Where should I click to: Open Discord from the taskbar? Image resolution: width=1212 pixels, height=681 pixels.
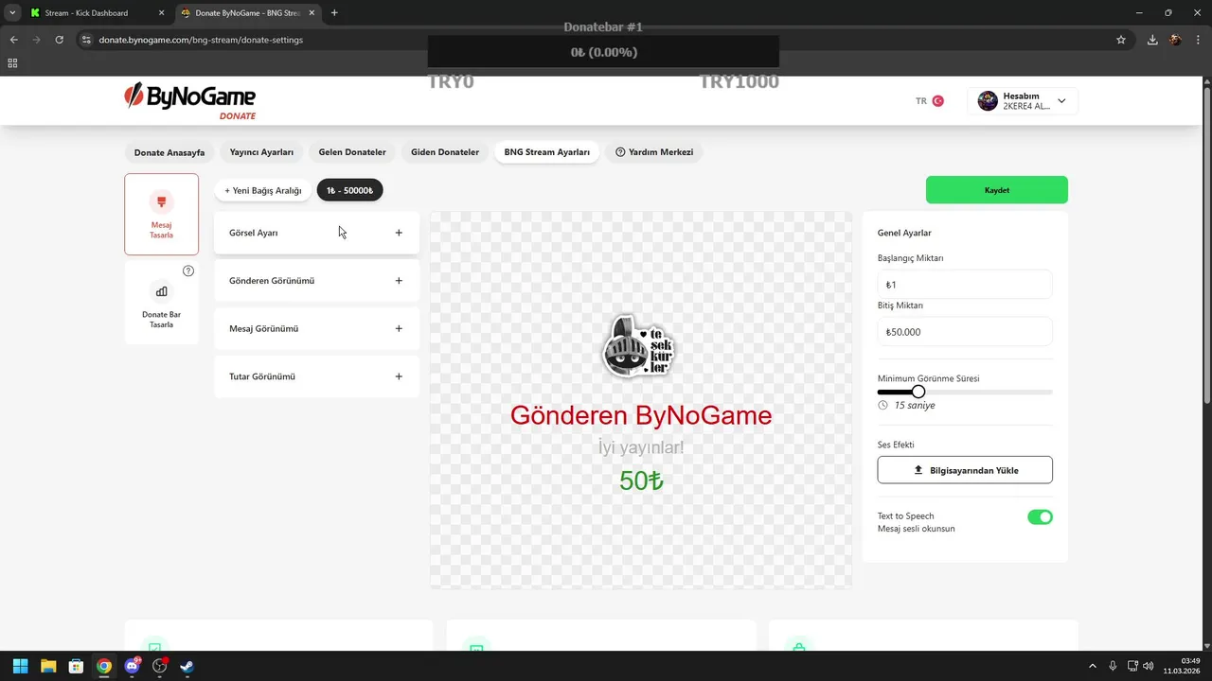pos(132,666)
